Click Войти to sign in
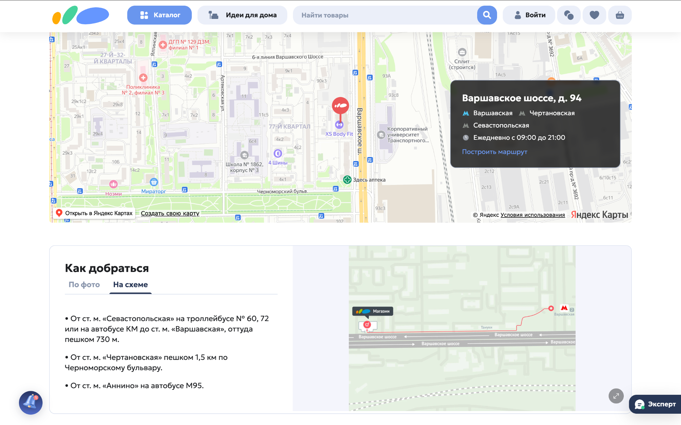The width and height of the screenshot is (681, 425). click(529, 15)
